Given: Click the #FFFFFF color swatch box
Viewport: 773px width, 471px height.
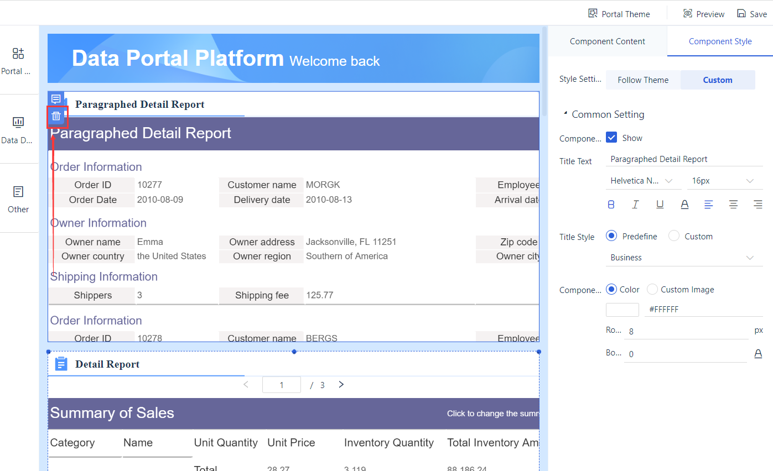Looking at the screenshot, I should point(622,310).
